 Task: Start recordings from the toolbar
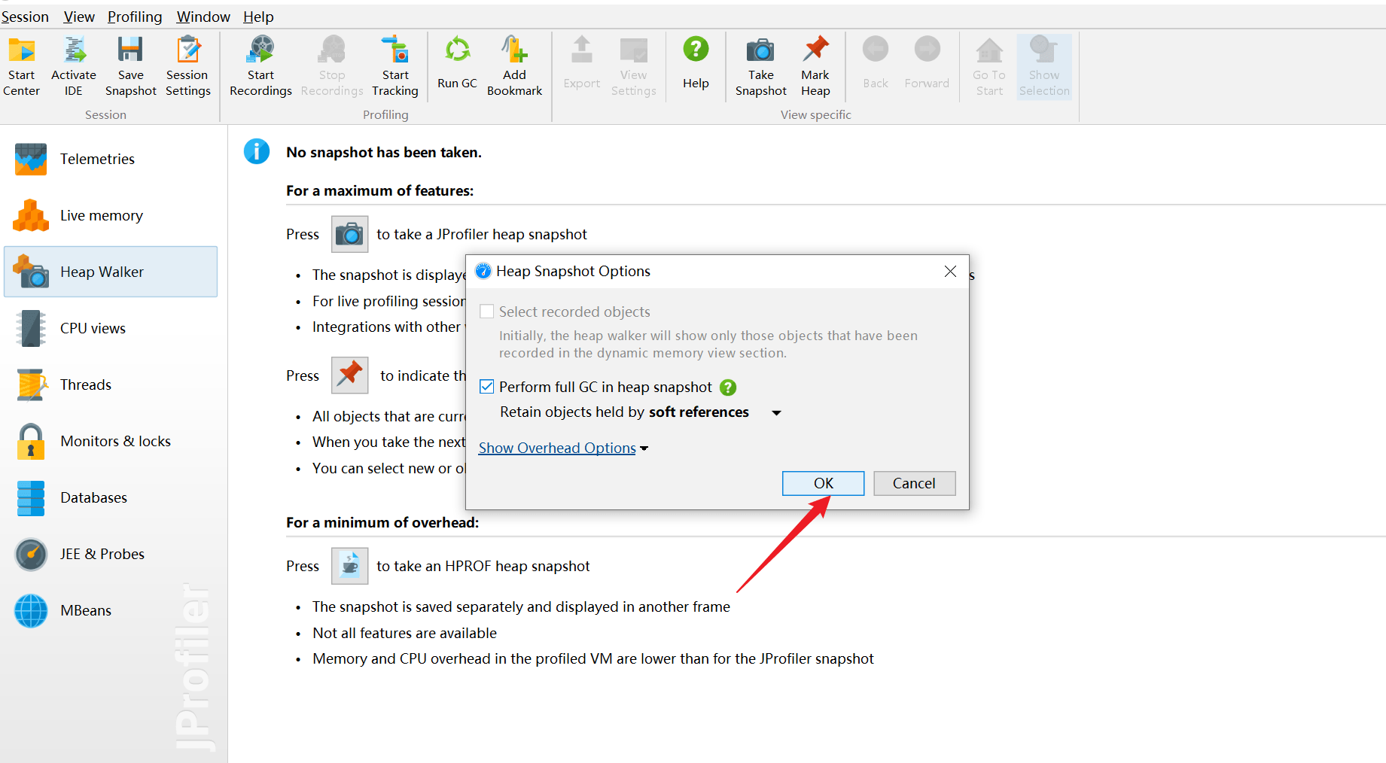coord(260,50)
